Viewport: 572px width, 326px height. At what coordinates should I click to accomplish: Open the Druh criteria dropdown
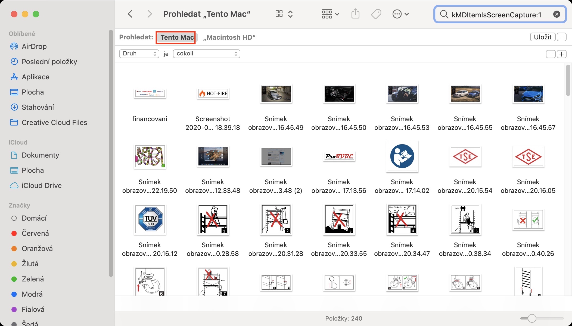[139, 54]
